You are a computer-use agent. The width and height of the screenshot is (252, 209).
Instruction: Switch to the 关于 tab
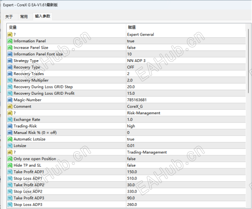pos(9,16)
